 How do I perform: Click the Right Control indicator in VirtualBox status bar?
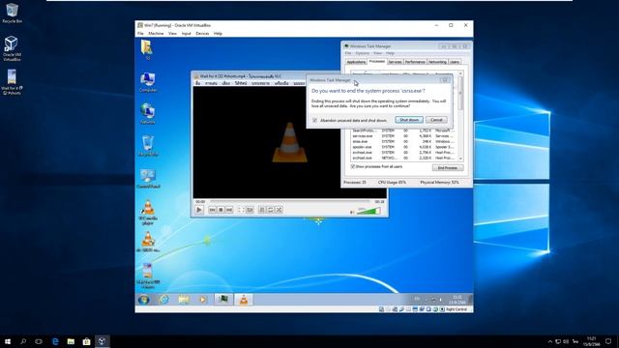[456, 309]
